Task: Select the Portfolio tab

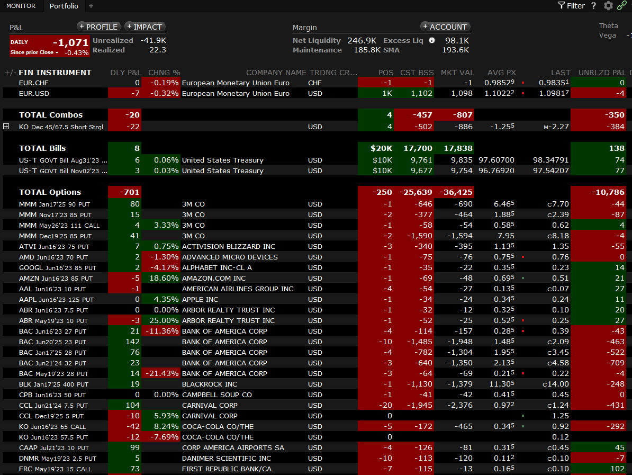Action: (x=64, y=6)
